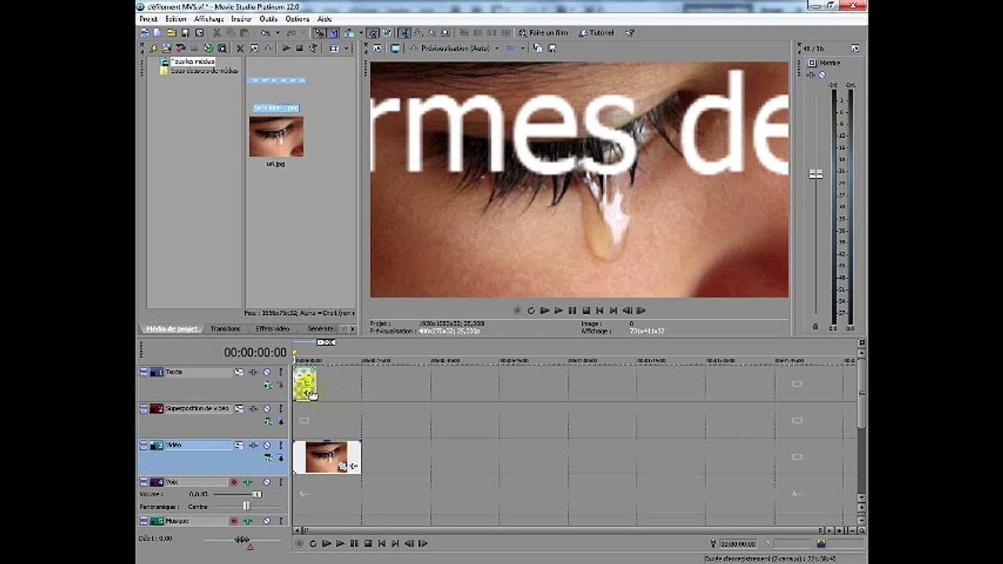The height and width of the screenshot is (564, 1003).
Task: Copy the preview snapshot to clipboard
Action: pyautogui.click(x=538, y=49)
